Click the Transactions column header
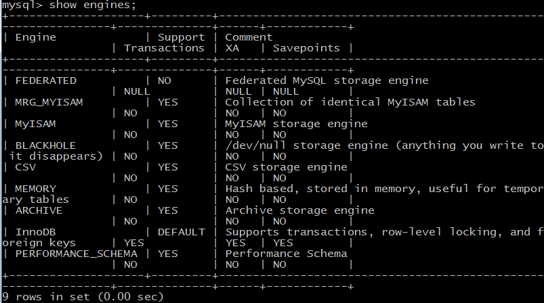The width and height of the screenshot is (544, 303). click(164, 48)
